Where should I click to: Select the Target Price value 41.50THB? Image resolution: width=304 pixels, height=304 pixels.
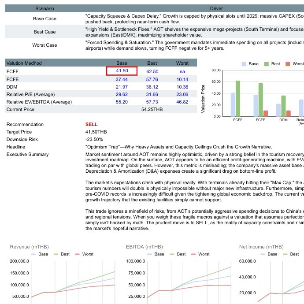point(96,132)
